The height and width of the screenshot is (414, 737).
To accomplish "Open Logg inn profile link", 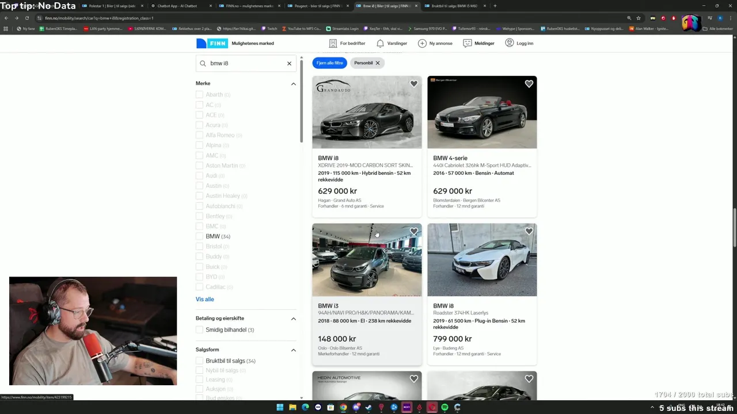I will pyautogui.click(x=519, y=43).
